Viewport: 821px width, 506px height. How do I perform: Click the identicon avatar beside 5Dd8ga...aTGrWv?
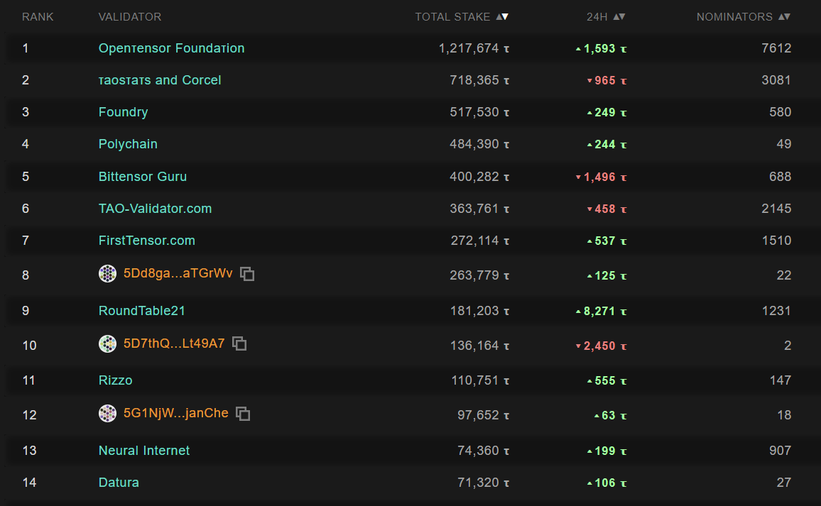click(107, 274)
